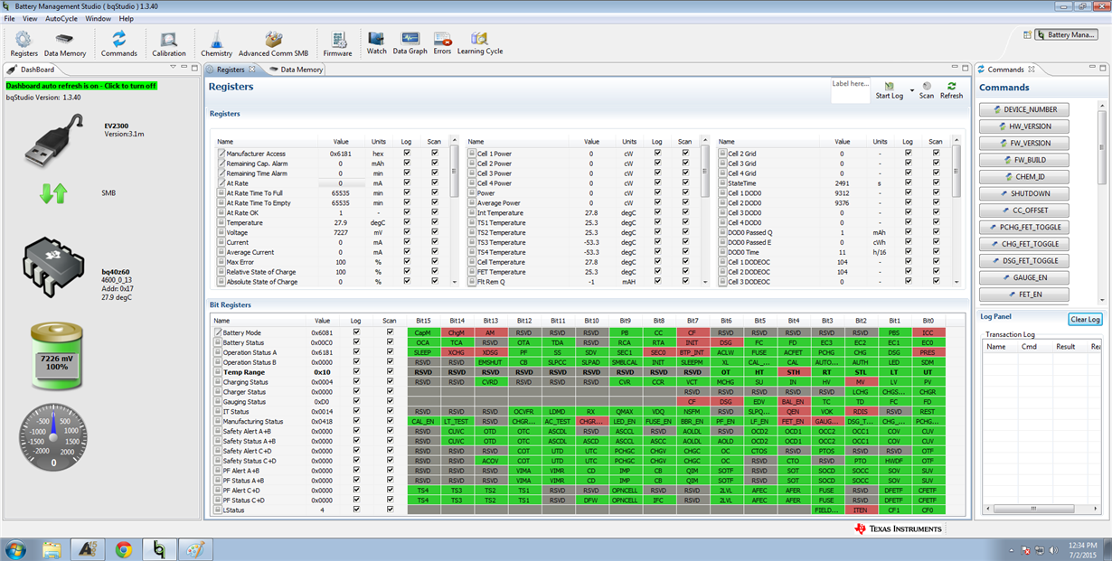Send the HW_VERSION command

(x=1024, y=126)
